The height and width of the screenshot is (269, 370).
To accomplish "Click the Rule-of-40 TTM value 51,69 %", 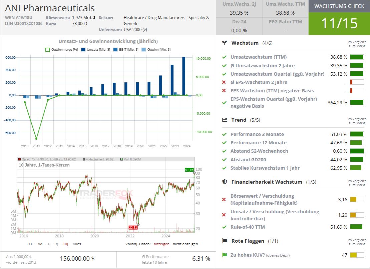I will [339, 227].
